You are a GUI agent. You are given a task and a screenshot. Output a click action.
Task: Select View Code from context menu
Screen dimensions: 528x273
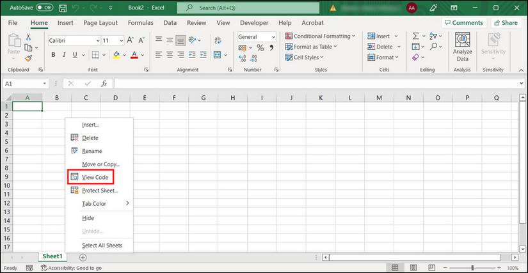(x=95, y=177)
